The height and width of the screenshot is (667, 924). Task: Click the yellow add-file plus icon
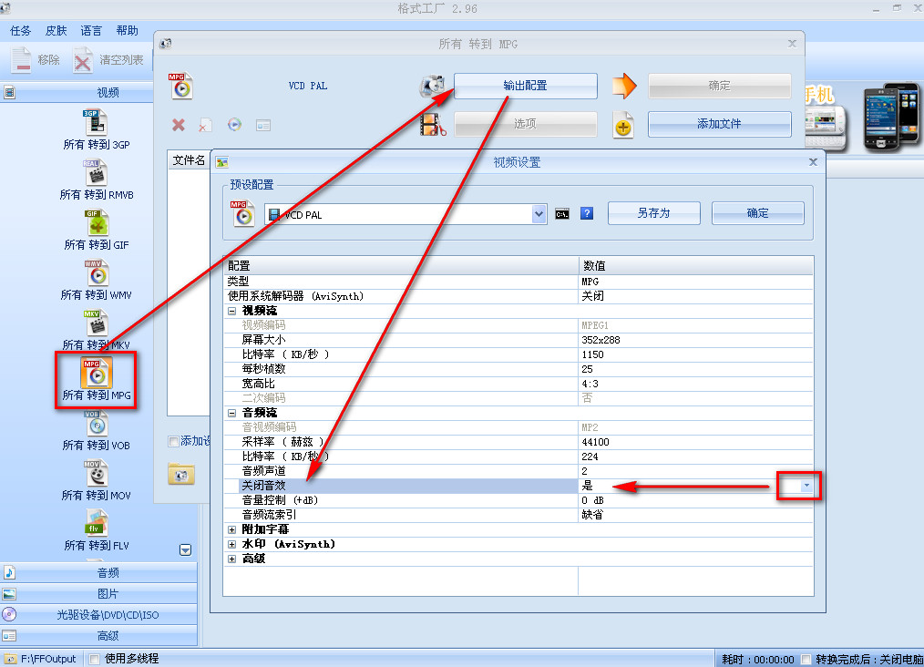point(623,125)
